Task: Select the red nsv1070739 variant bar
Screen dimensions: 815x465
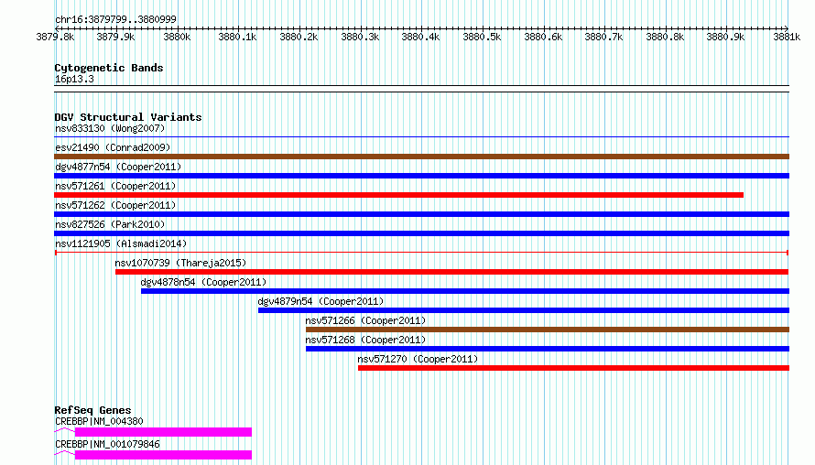Action: pyautogui.click(x=451, y=272)
